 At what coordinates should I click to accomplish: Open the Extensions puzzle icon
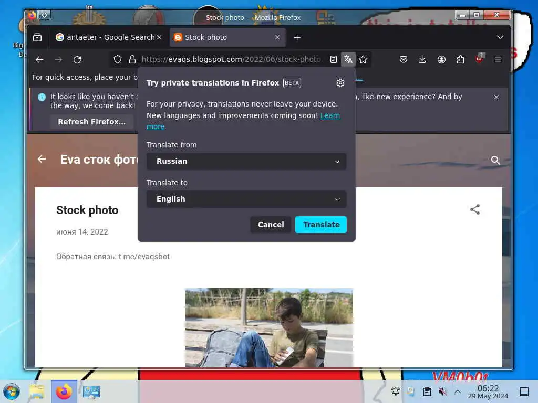460,60
